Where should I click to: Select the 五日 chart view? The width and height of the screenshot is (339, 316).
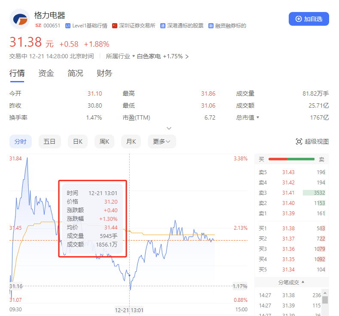point(49,141)
